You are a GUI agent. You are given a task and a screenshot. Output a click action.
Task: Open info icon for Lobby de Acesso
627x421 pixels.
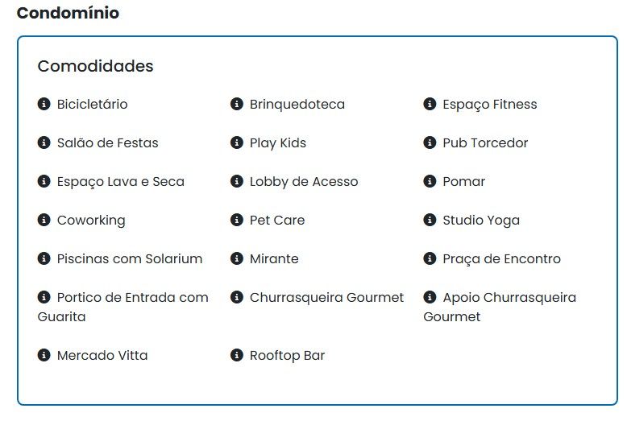[x=237, y=181]
